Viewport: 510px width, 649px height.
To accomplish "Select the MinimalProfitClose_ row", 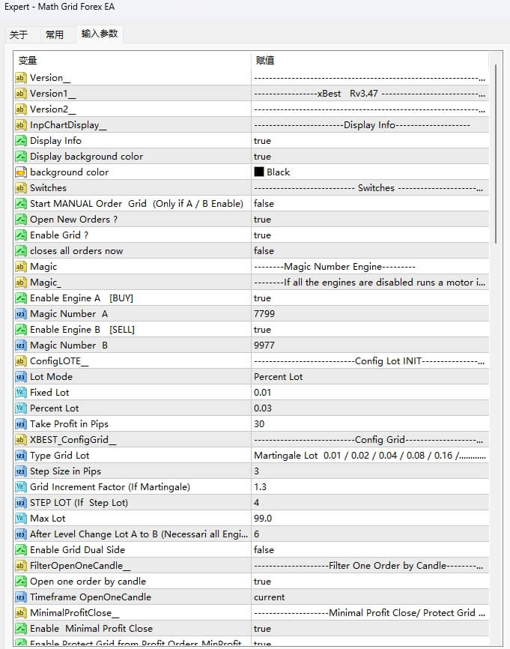I will tap(251, 612).
